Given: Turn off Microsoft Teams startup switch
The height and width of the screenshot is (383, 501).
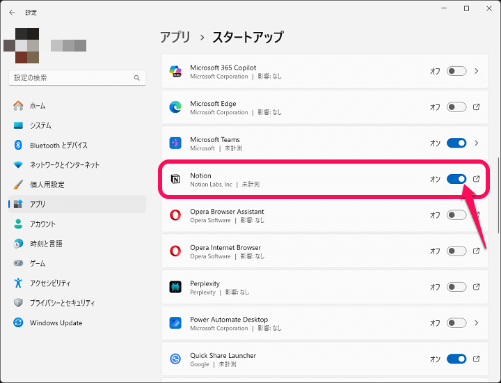Looking at the screenshot, I should coord(456,143).
